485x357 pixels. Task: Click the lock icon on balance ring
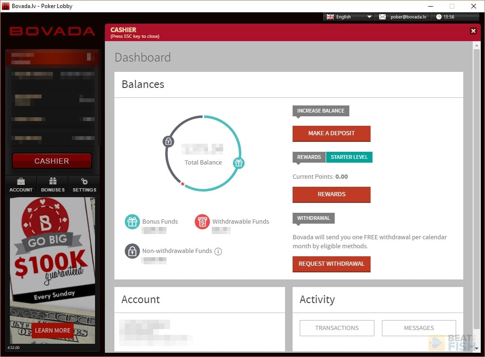pos(168,141)
